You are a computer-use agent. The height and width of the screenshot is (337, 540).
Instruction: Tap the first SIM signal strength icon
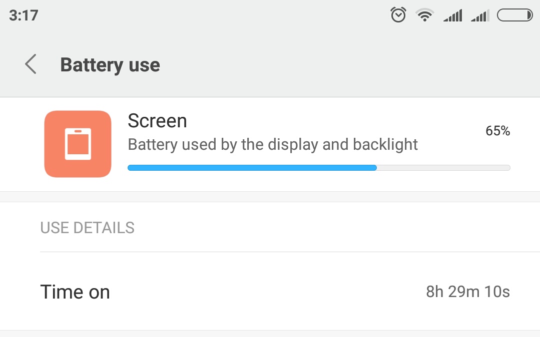(452, 16)
